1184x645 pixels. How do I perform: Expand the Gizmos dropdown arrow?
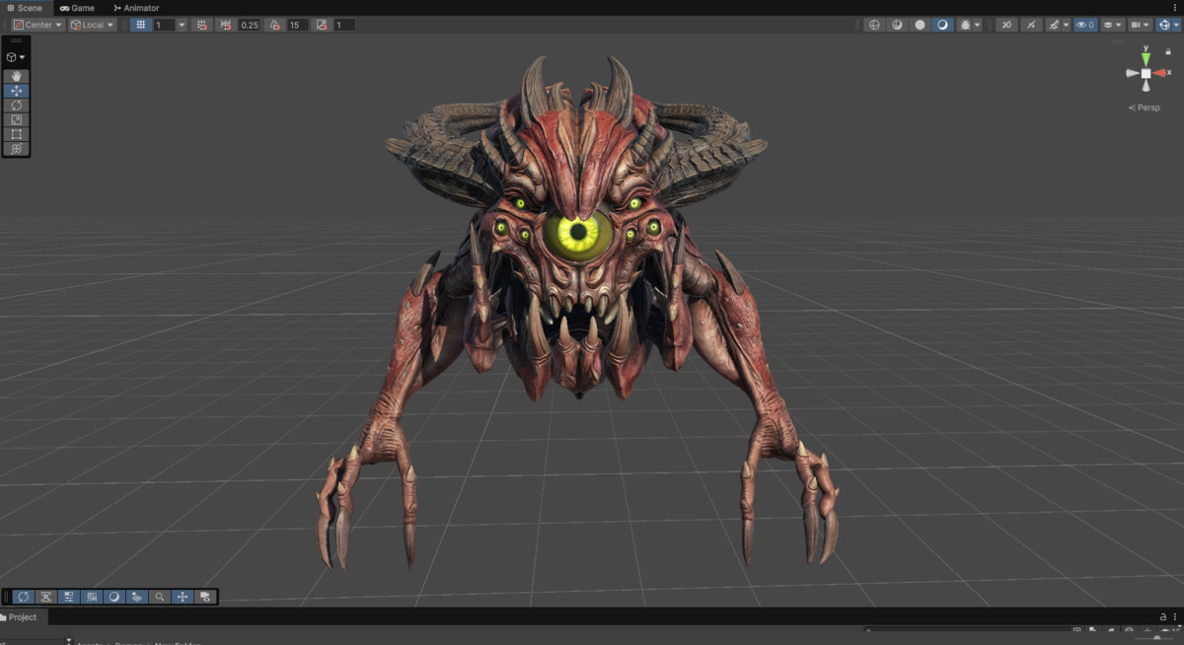point(1176,25)
